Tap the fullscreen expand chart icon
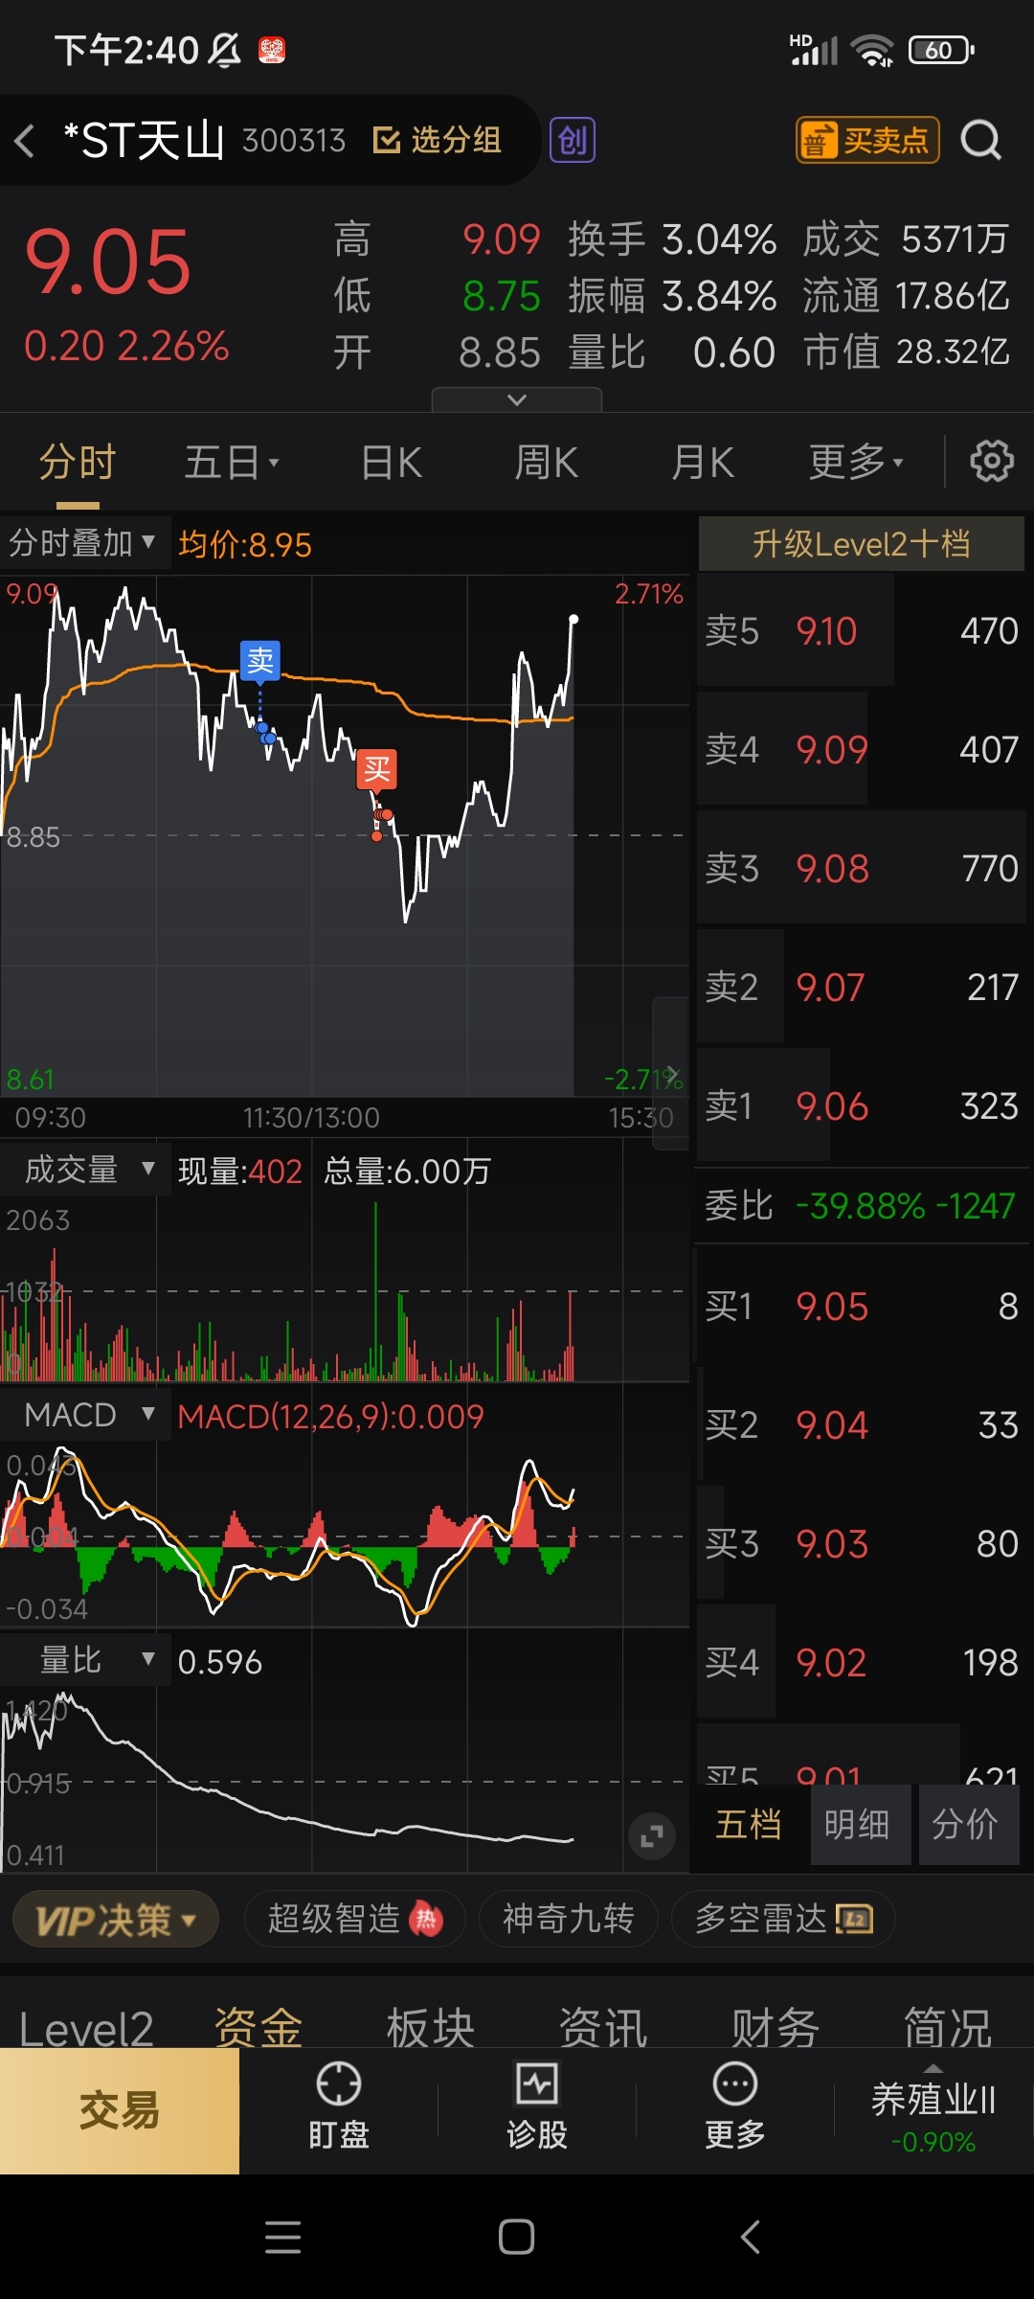This screenshot has width=1034, height=2299. [x=652, y=1836]
